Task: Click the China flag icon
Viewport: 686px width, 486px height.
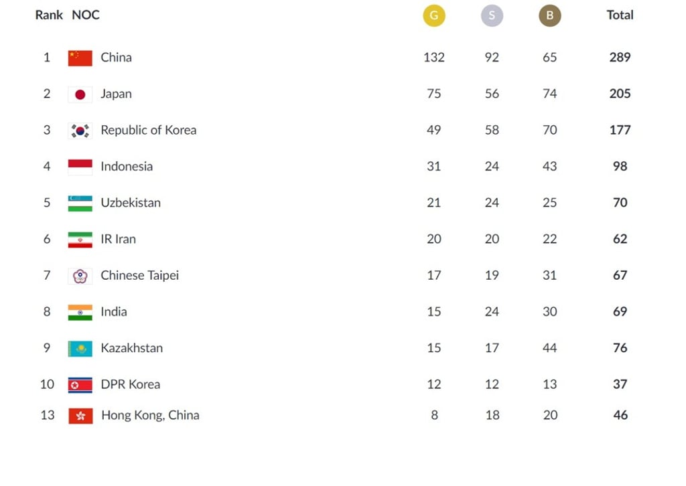Action: (80, 58)
